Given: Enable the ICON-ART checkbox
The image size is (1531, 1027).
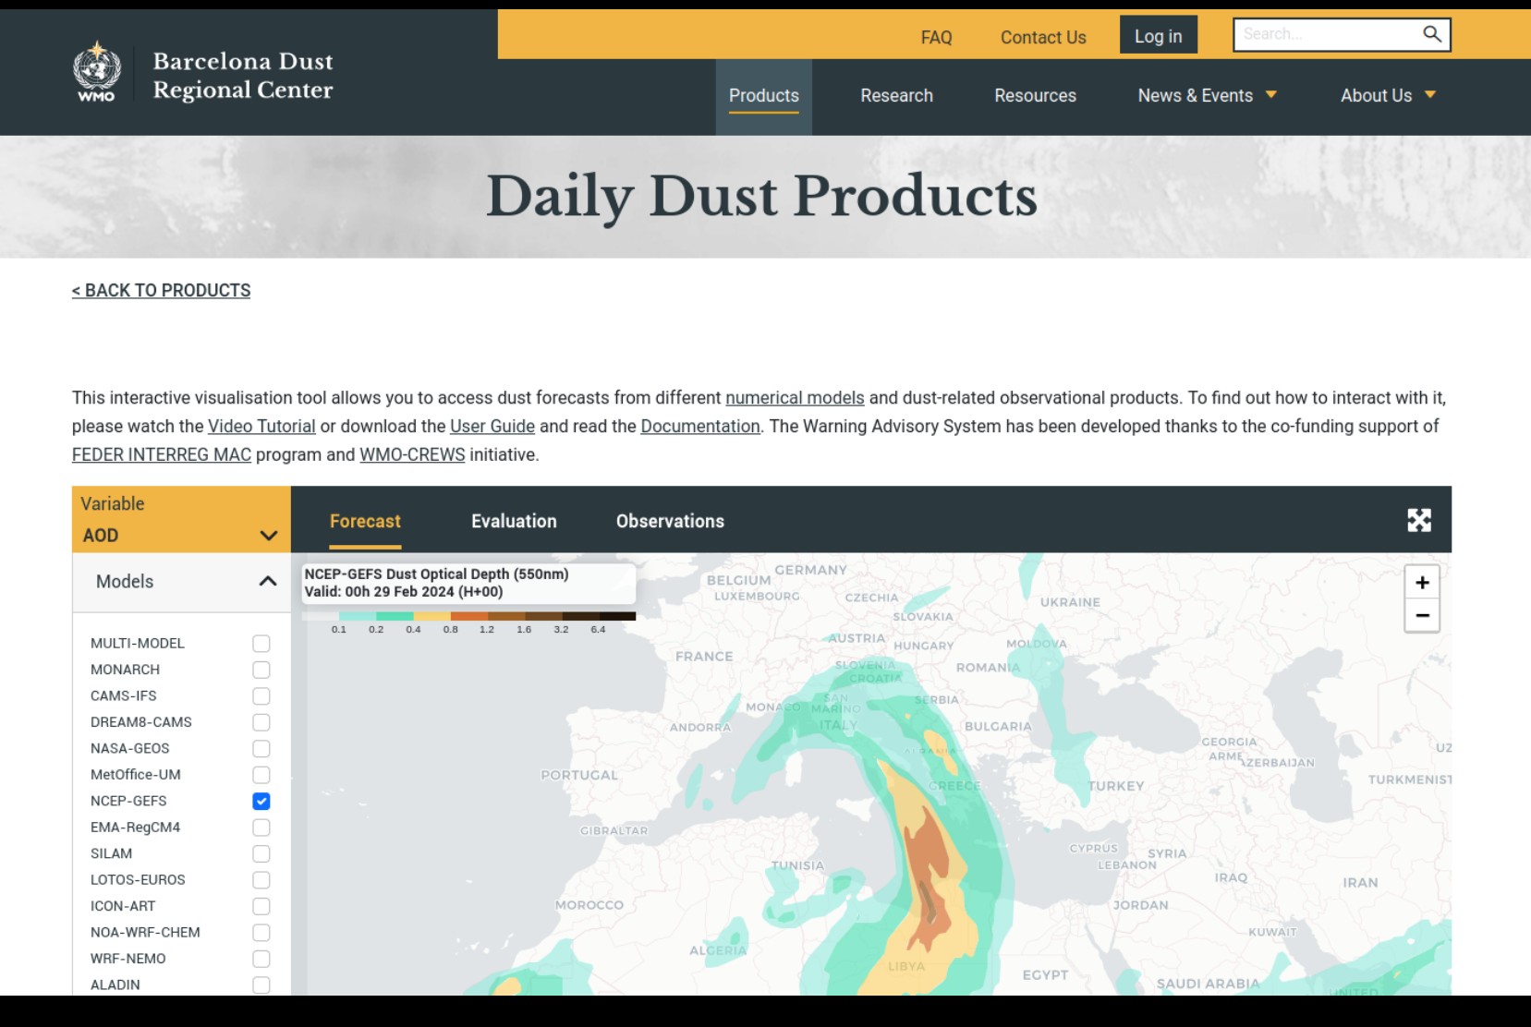Looking at the screenshot, I should [261, 907].
